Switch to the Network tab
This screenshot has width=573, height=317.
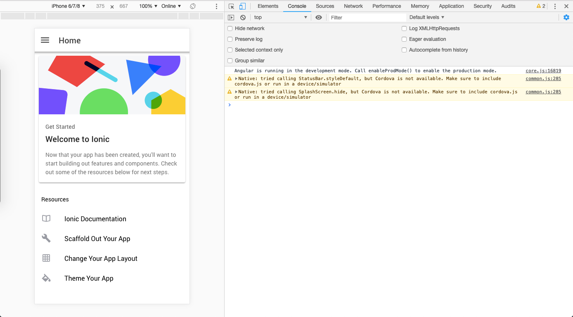(x=353, y=6)
